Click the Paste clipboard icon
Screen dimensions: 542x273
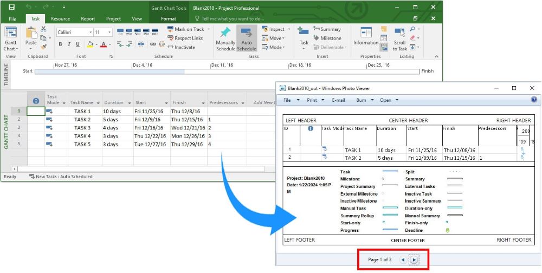click(31, 33)
